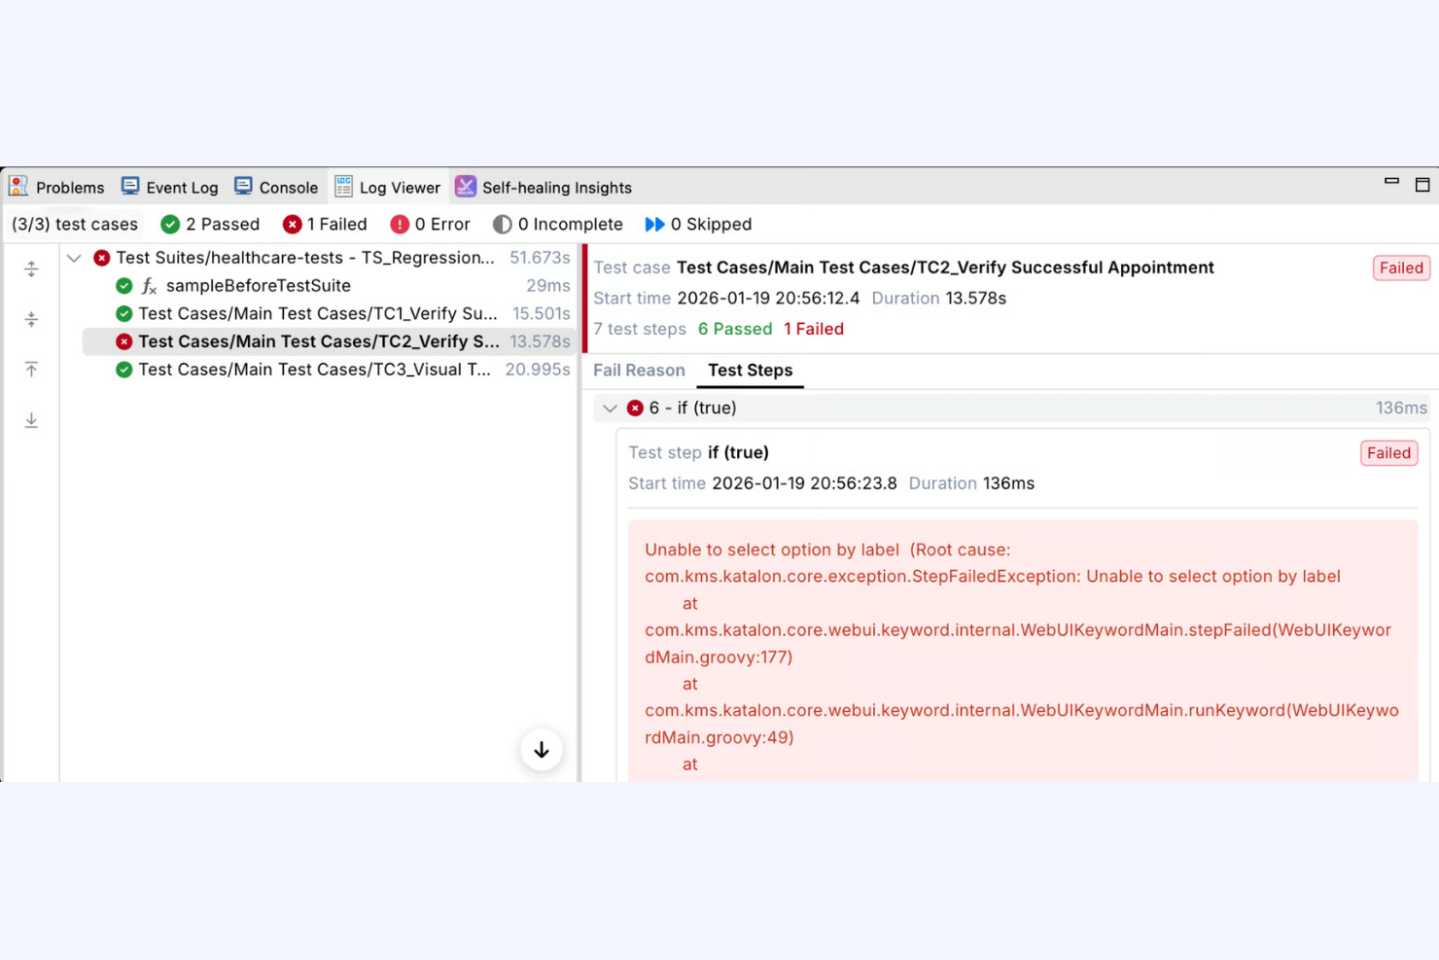The width and height of the screenshot is (1439, 960).
Task: Open the Self-healing Insights tab
Action: click(544, 188)
